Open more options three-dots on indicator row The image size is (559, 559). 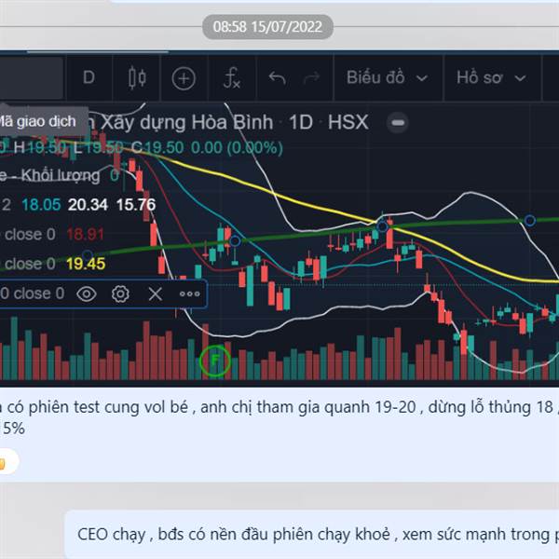click(190, 294)
